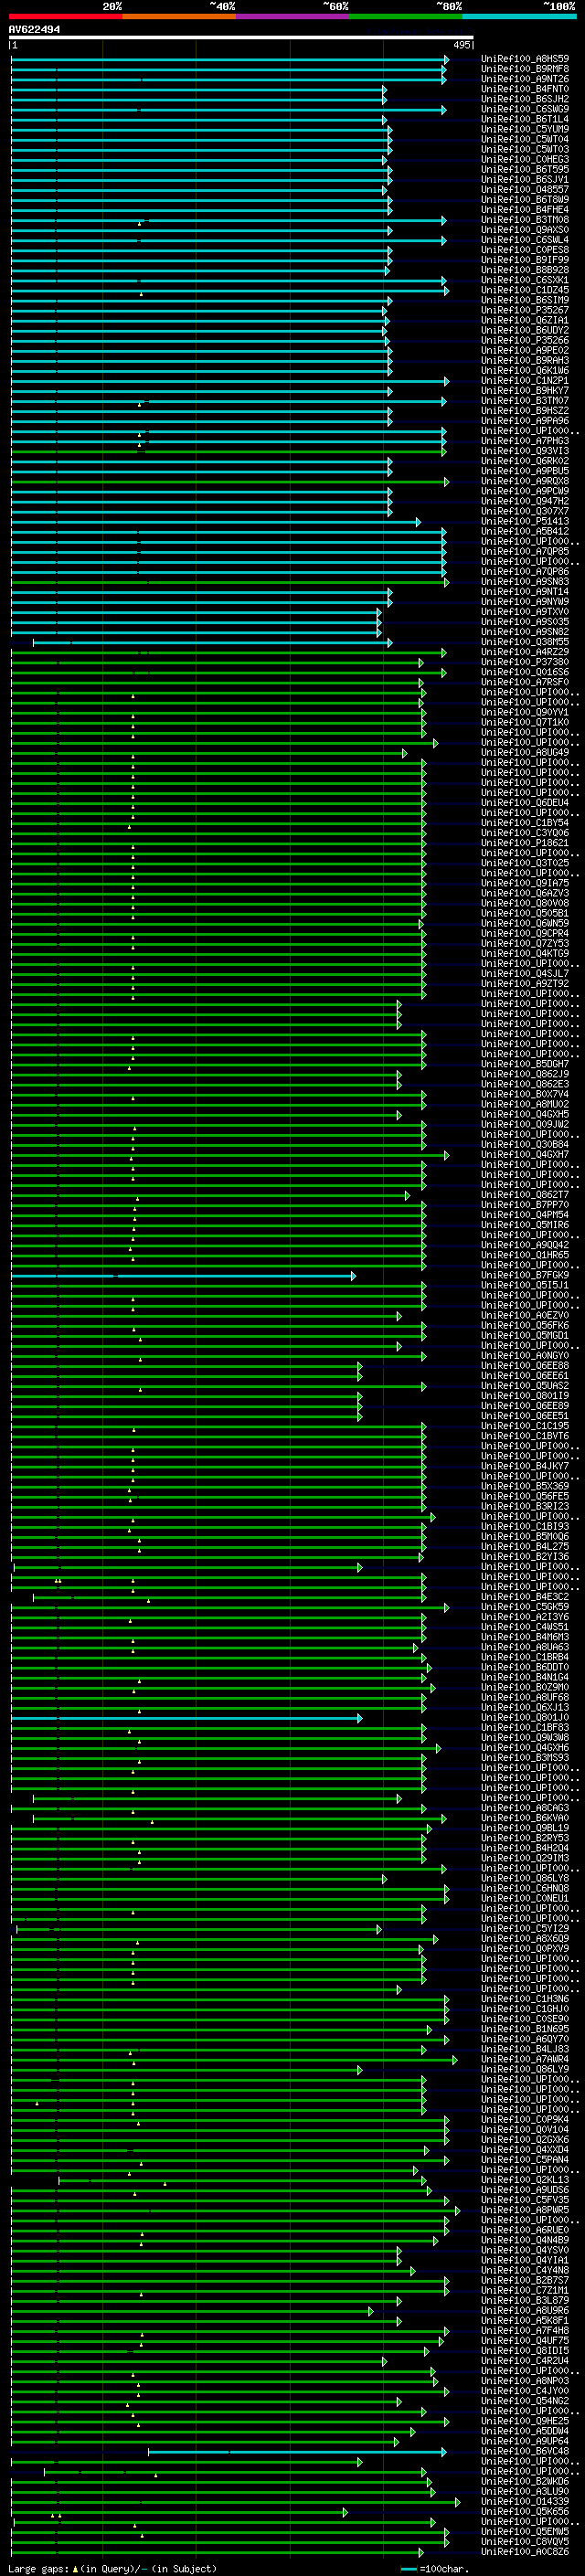585x2576 pixels.
Task: Click UniRef100_Q6K1W6 label
Action: click(x=525, y=370)
